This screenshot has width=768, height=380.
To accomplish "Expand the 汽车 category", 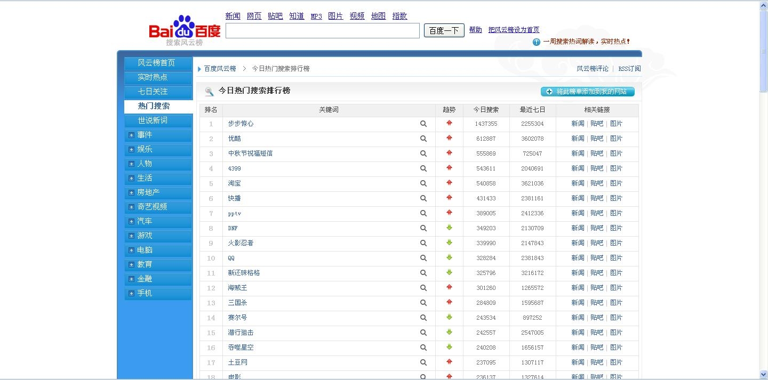I will point(131,222).
